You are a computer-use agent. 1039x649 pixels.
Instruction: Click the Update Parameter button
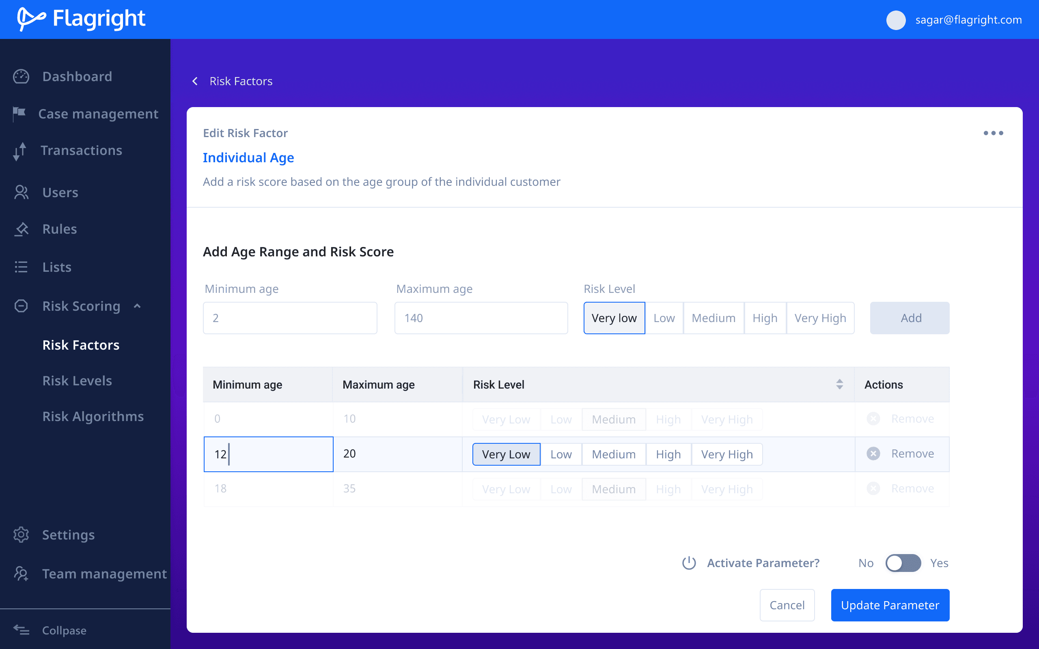(x=890, y=605)
